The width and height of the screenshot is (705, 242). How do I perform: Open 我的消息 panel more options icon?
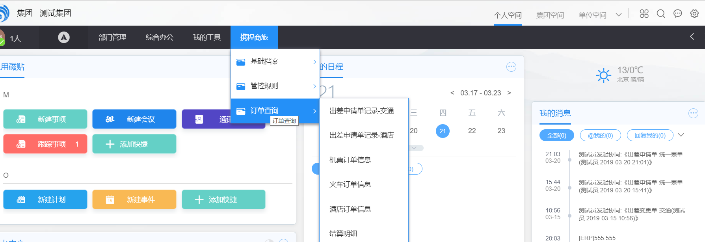tap(693, 114)
